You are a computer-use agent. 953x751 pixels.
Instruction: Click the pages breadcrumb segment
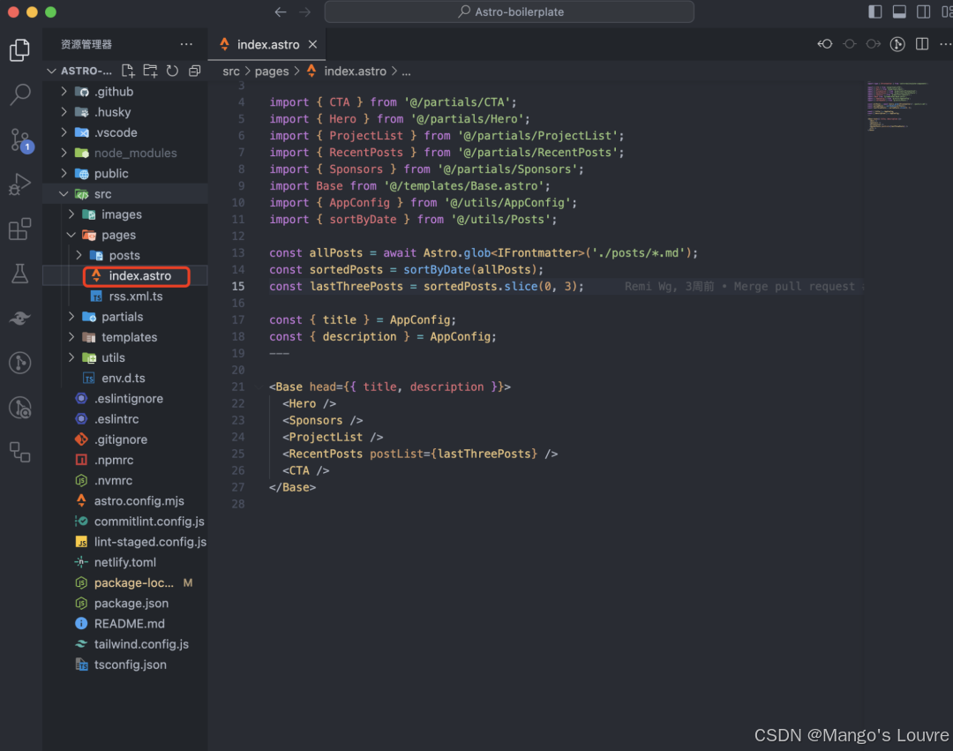tap(272, 71)
